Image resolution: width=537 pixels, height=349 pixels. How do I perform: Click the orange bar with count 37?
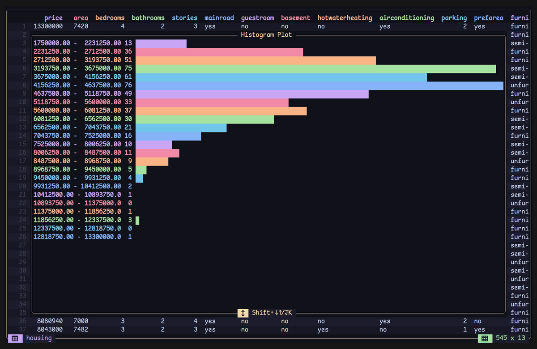pos(221,111)
